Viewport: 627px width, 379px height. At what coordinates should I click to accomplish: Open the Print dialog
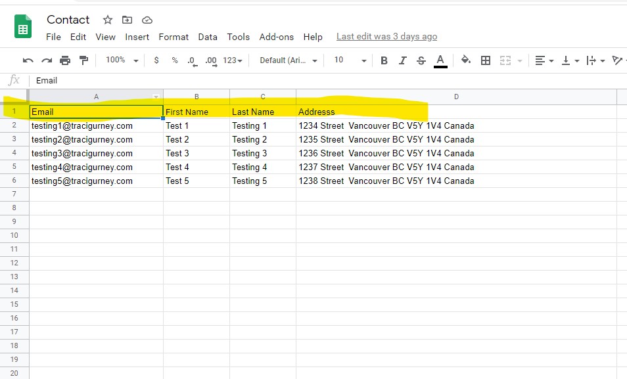coord(64,60)
